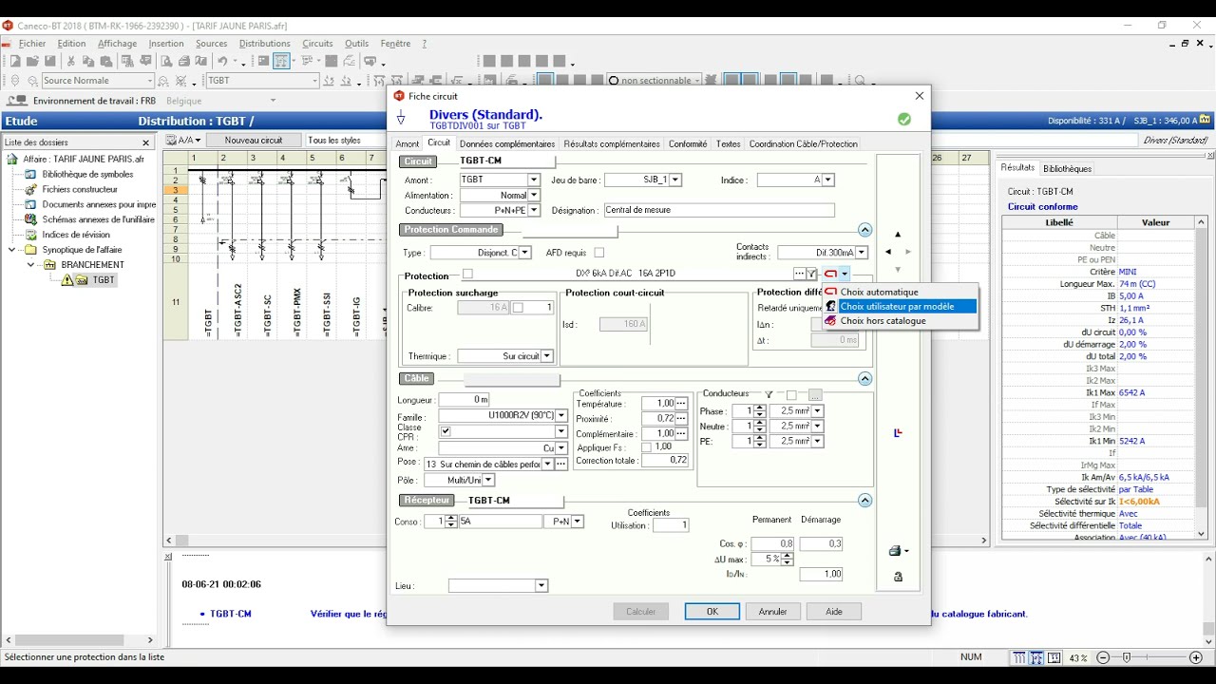This screenshot has width=1216, height=684.
Task: Switch to Conformité tab
Action: point(688,144)
